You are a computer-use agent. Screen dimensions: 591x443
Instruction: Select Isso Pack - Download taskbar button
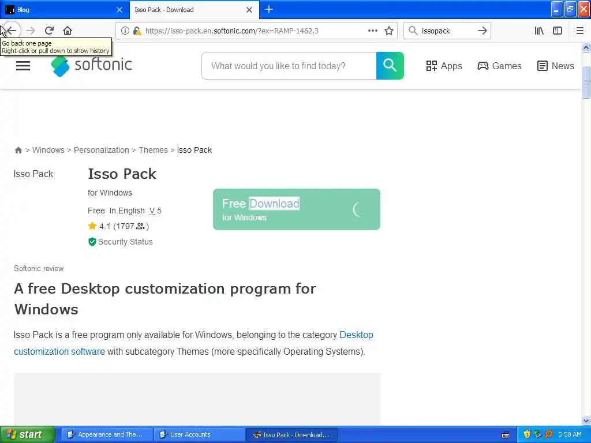(291, 434)
